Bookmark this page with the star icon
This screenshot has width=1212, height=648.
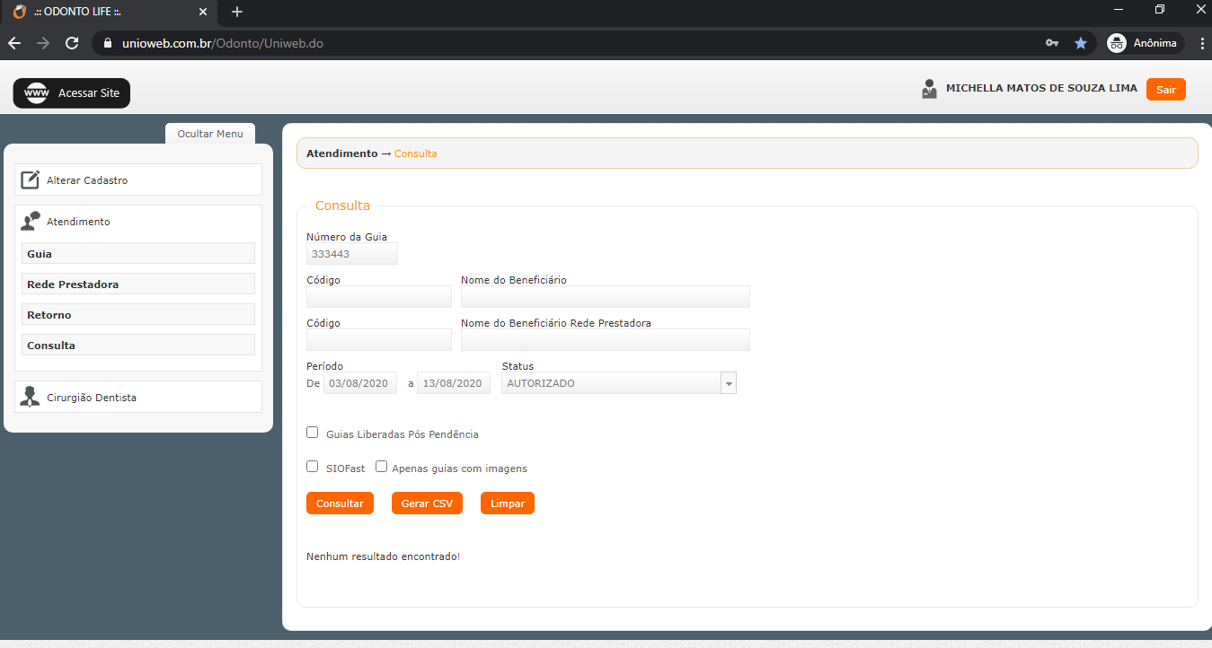(x=1081, y=43)
